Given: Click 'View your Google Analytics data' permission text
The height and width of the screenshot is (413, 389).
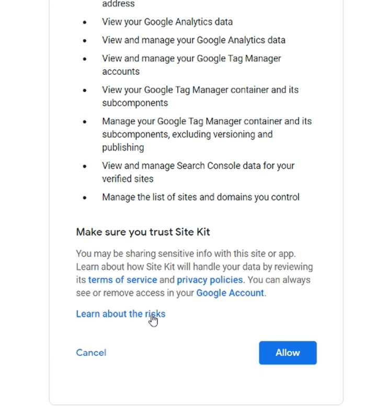Looking at the screenshot, I should [x=167, y=22].
